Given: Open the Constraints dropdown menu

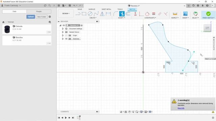Looking at the screenshot, I should (150, 18).
